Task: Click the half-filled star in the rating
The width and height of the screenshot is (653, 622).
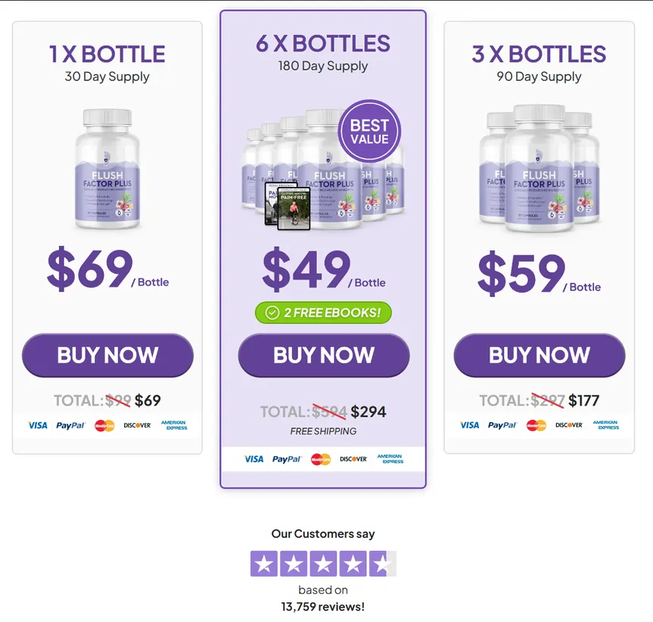Action: pyautogui.click(x=381, y=563)
